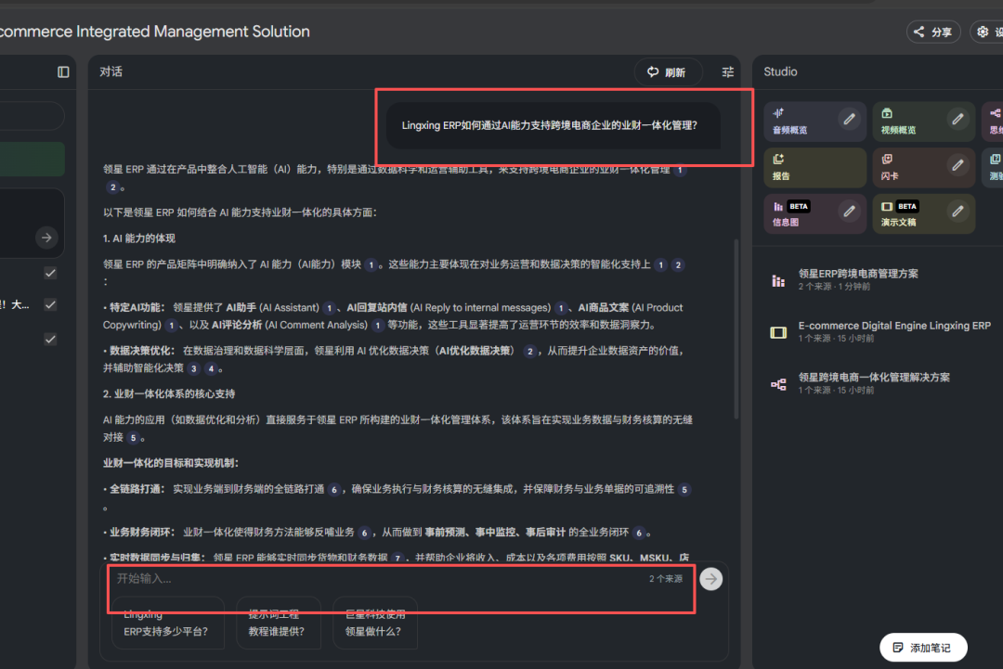Screen dimensions: 1003x669
Task: Click the arrow button in left sources panel
Action: tap(46, 238)
